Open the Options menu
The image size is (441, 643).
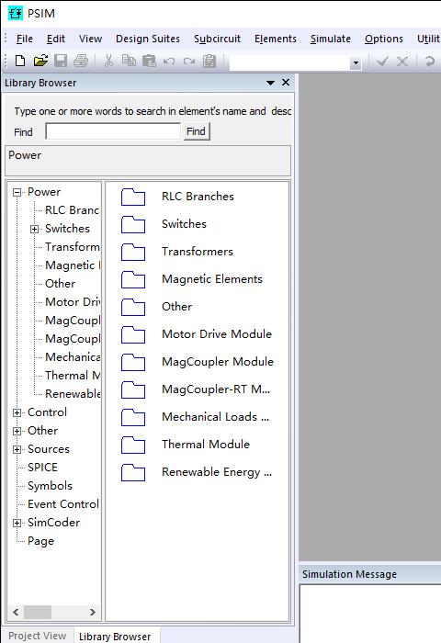383,39
